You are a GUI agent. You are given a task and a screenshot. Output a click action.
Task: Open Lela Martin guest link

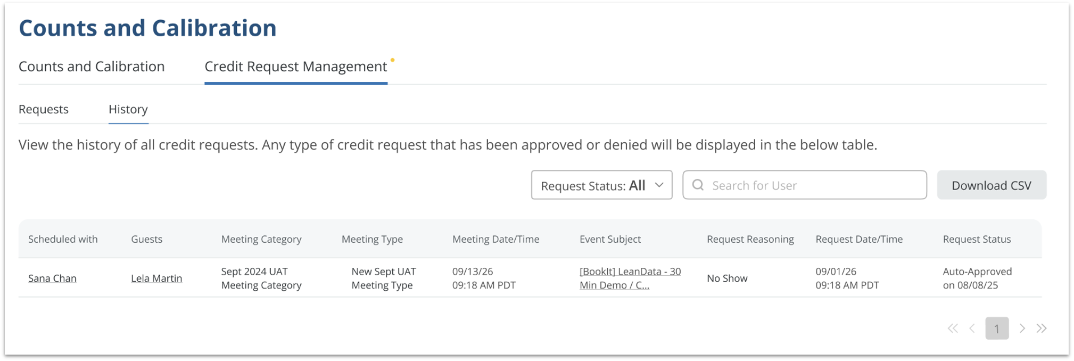click(x=156, y=278)
